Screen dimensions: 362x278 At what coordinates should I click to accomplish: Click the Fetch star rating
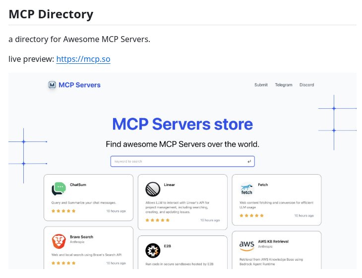251,216
